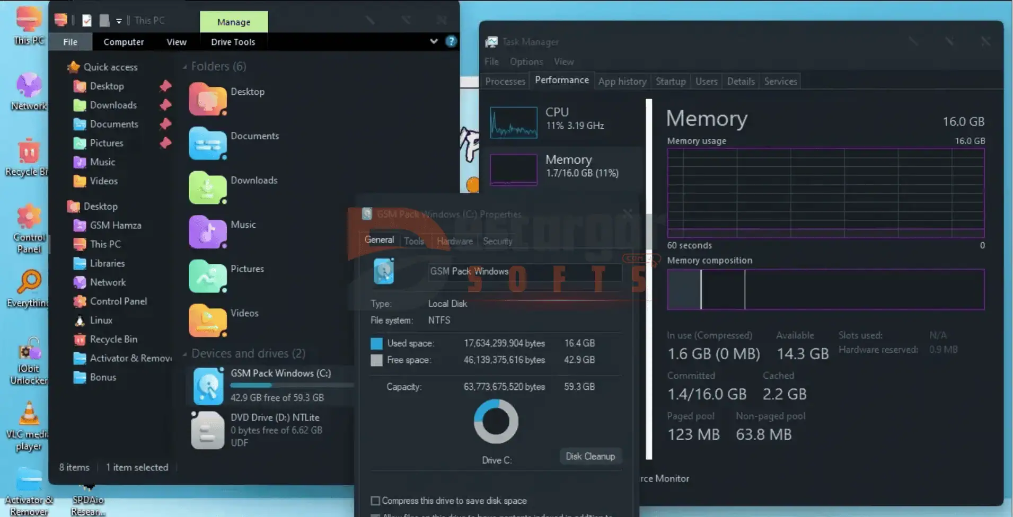Open the Drive Tools ribbon tab
This screenshot has height=517, width=1013.
233,42
